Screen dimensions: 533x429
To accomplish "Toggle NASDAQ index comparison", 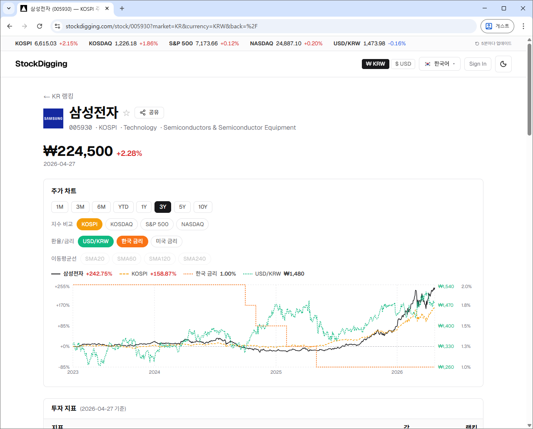I will pyautogui.click(x=193, y=224).
